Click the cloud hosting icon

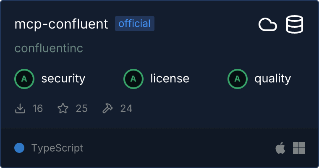pyautogui.click(x=268, y=25)
